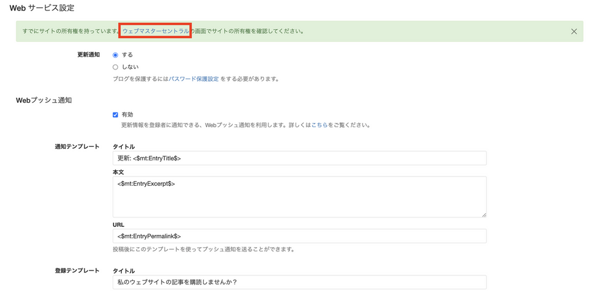591x292 pixels.
Task: Click the URL field label
Action: (119, 225)
